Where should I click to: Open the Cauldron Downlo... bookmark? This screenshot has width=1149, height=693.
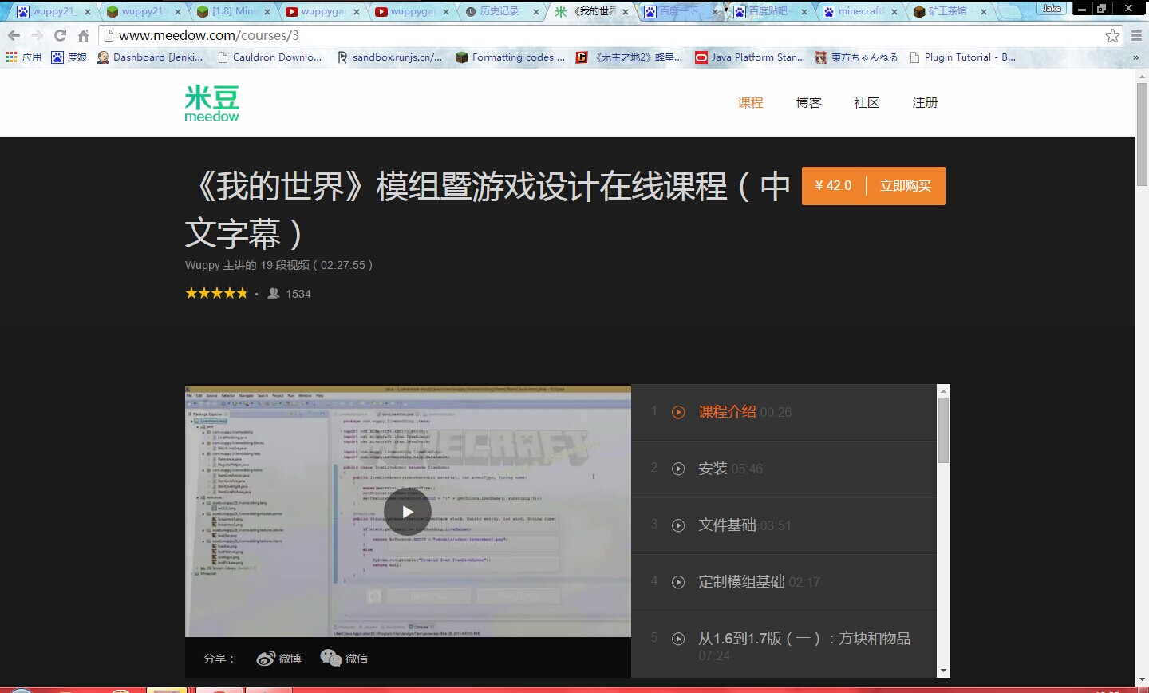(x=269, y=57)
